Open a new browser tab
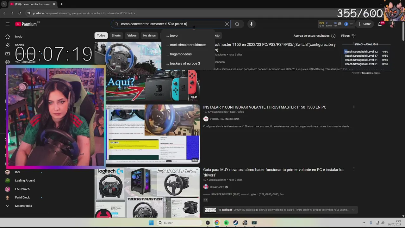 point(61,4)
